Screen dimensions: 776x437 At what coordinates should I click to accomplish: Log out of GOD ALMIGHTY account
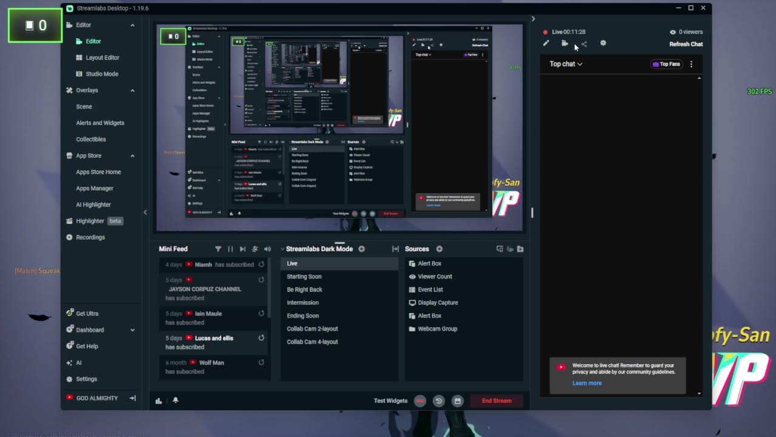click(x=133, y=398)
